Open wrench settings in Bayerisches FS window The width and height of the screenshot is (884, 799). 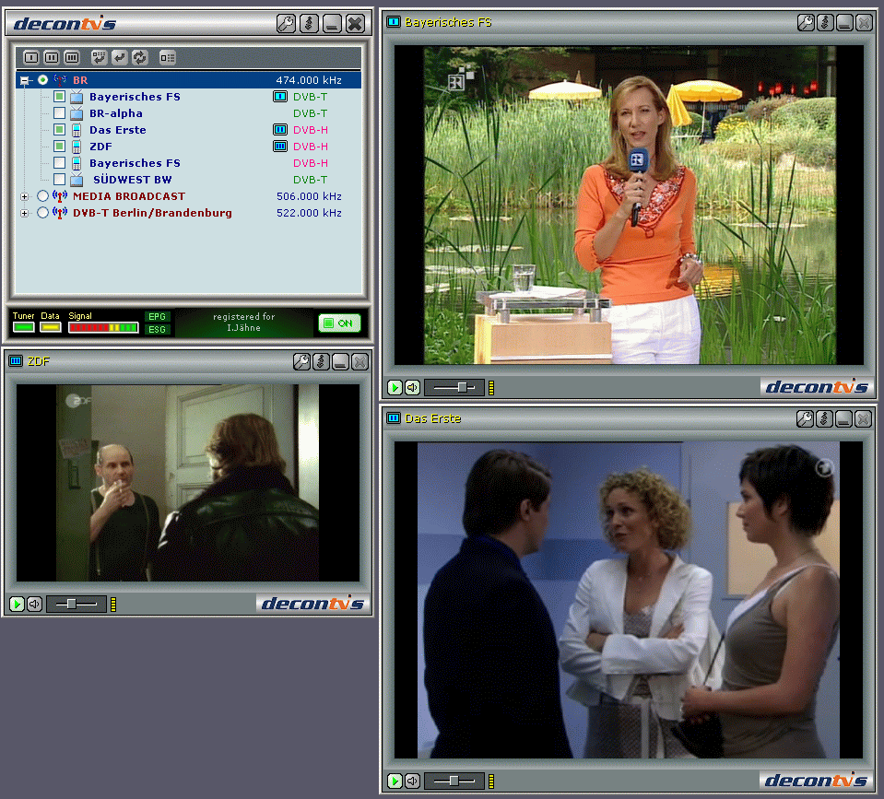806,22
